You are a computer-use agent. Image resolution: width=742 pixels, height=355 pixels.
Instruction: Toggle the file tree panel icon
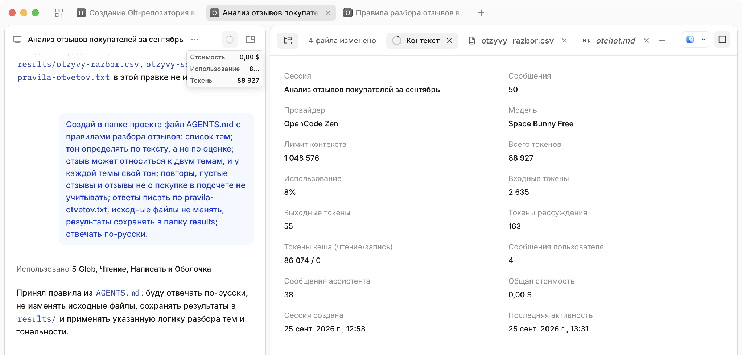tap(288, 41)
